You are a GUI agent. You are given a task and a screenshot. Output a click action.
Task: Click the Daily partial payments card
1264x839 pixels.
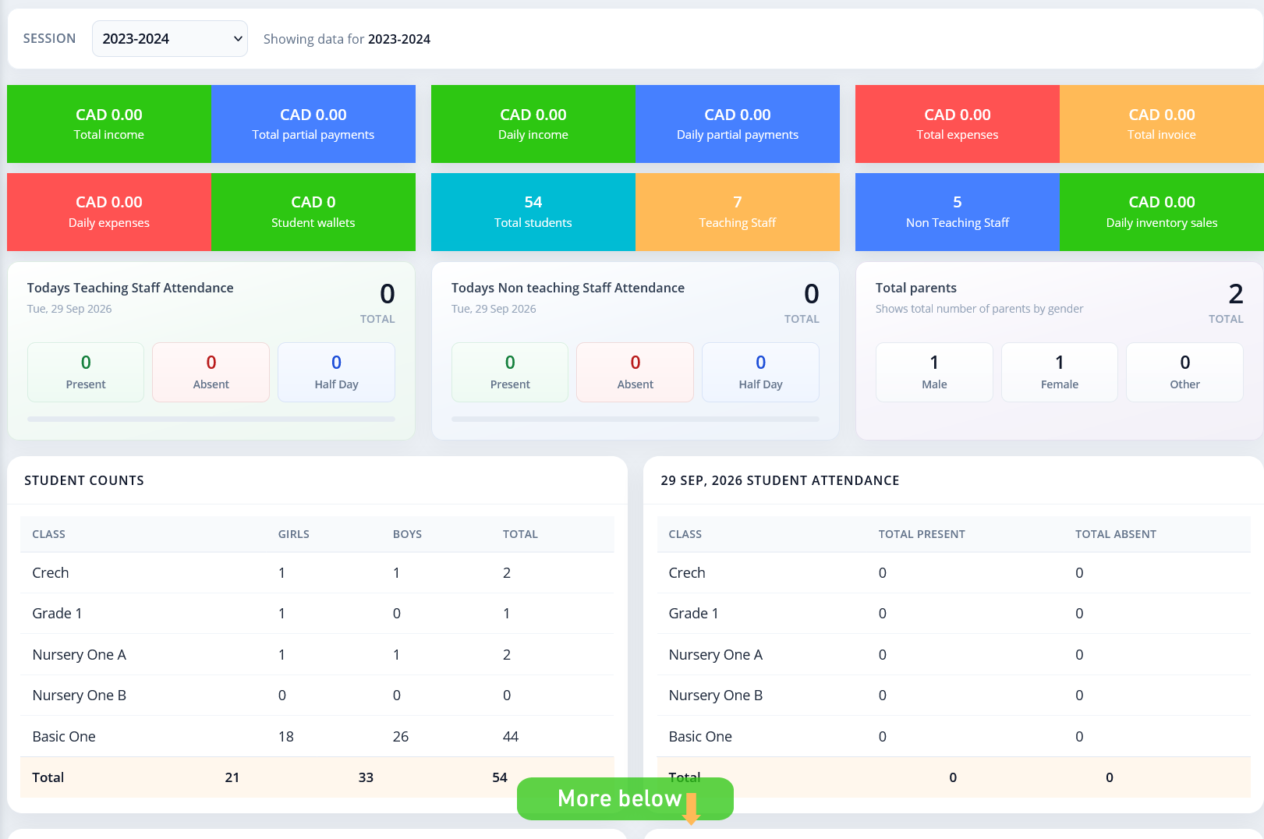[x=738, y=124]
